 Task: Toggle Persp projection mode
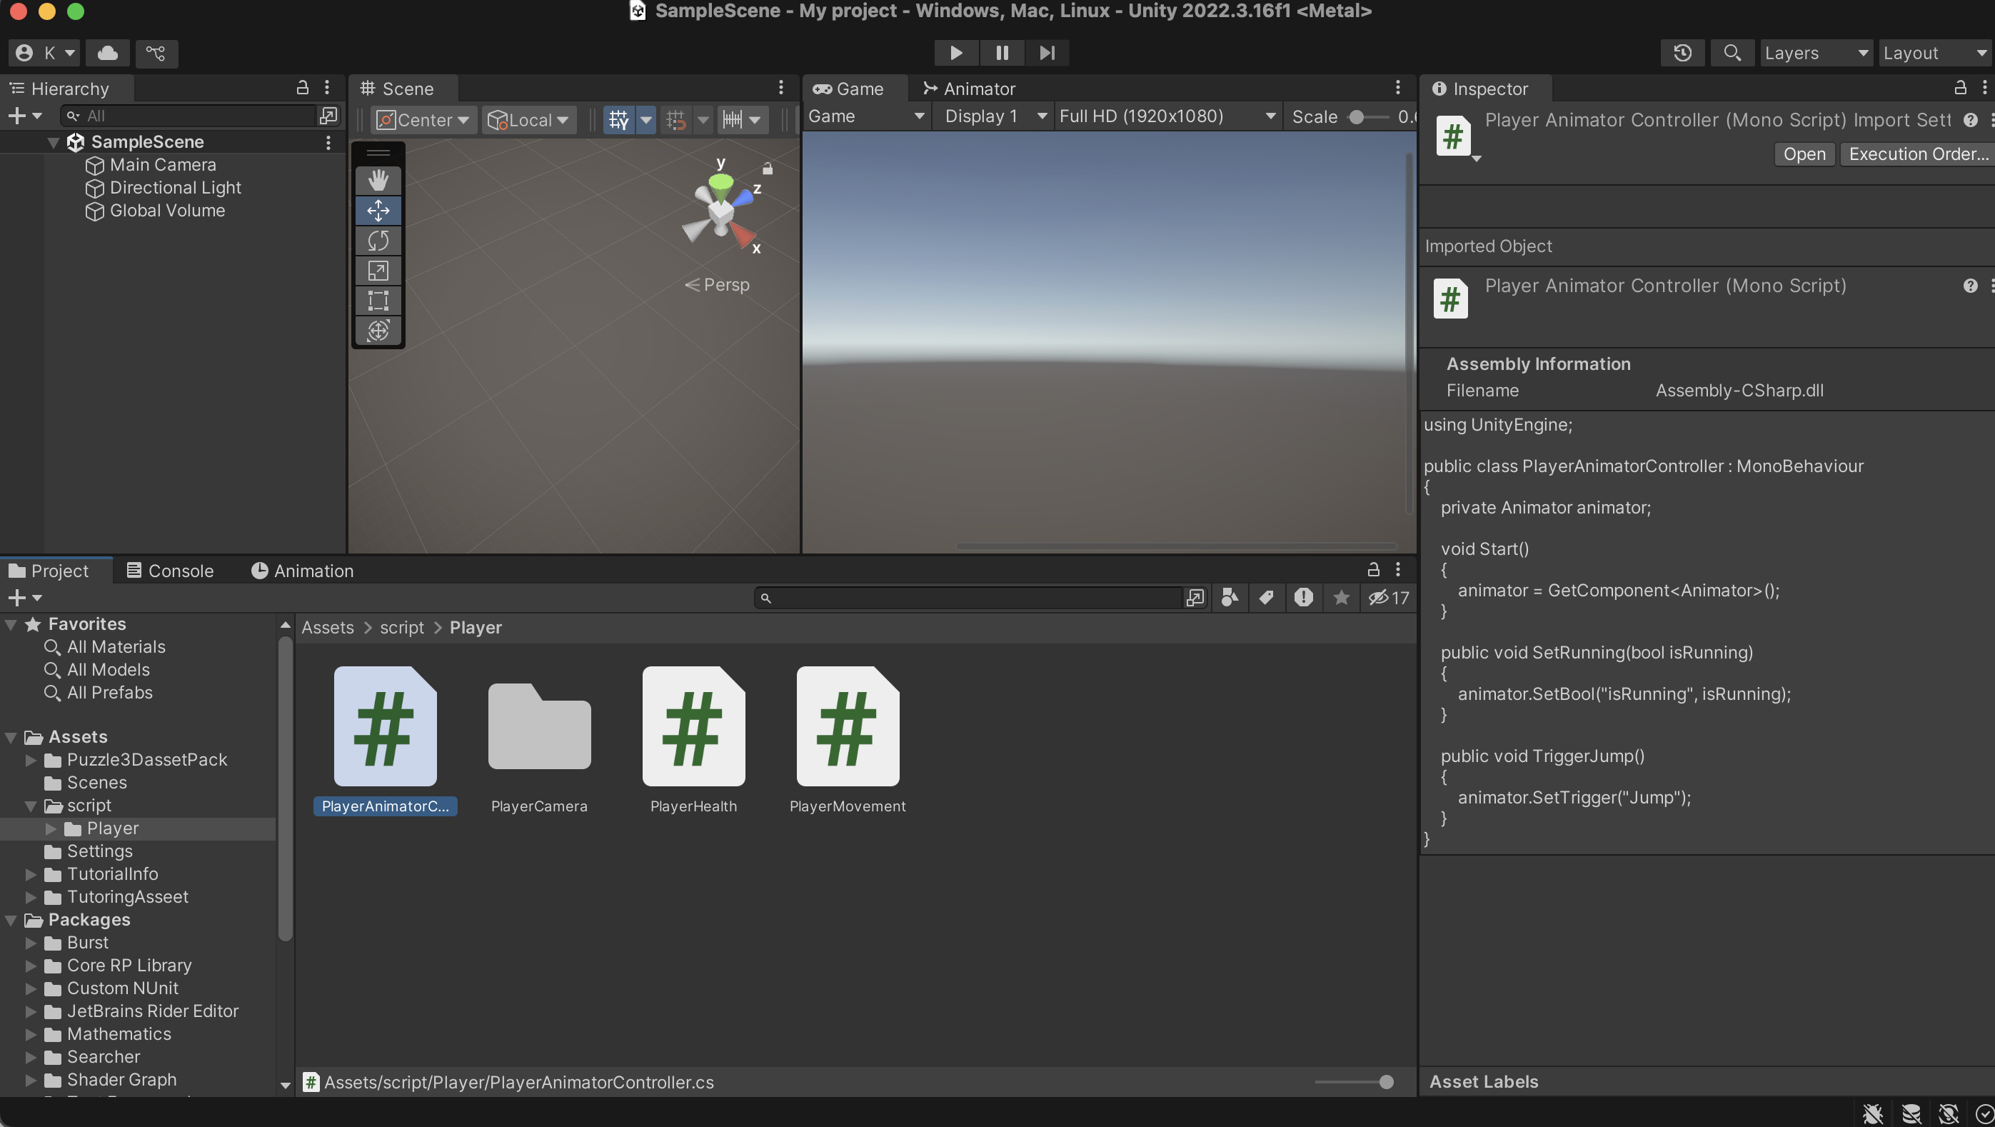pyautogui.click(x=717, y=285)
